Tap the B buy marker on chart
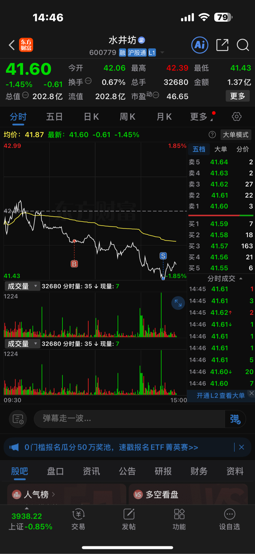255x554 pixels. tap(74, 264)
